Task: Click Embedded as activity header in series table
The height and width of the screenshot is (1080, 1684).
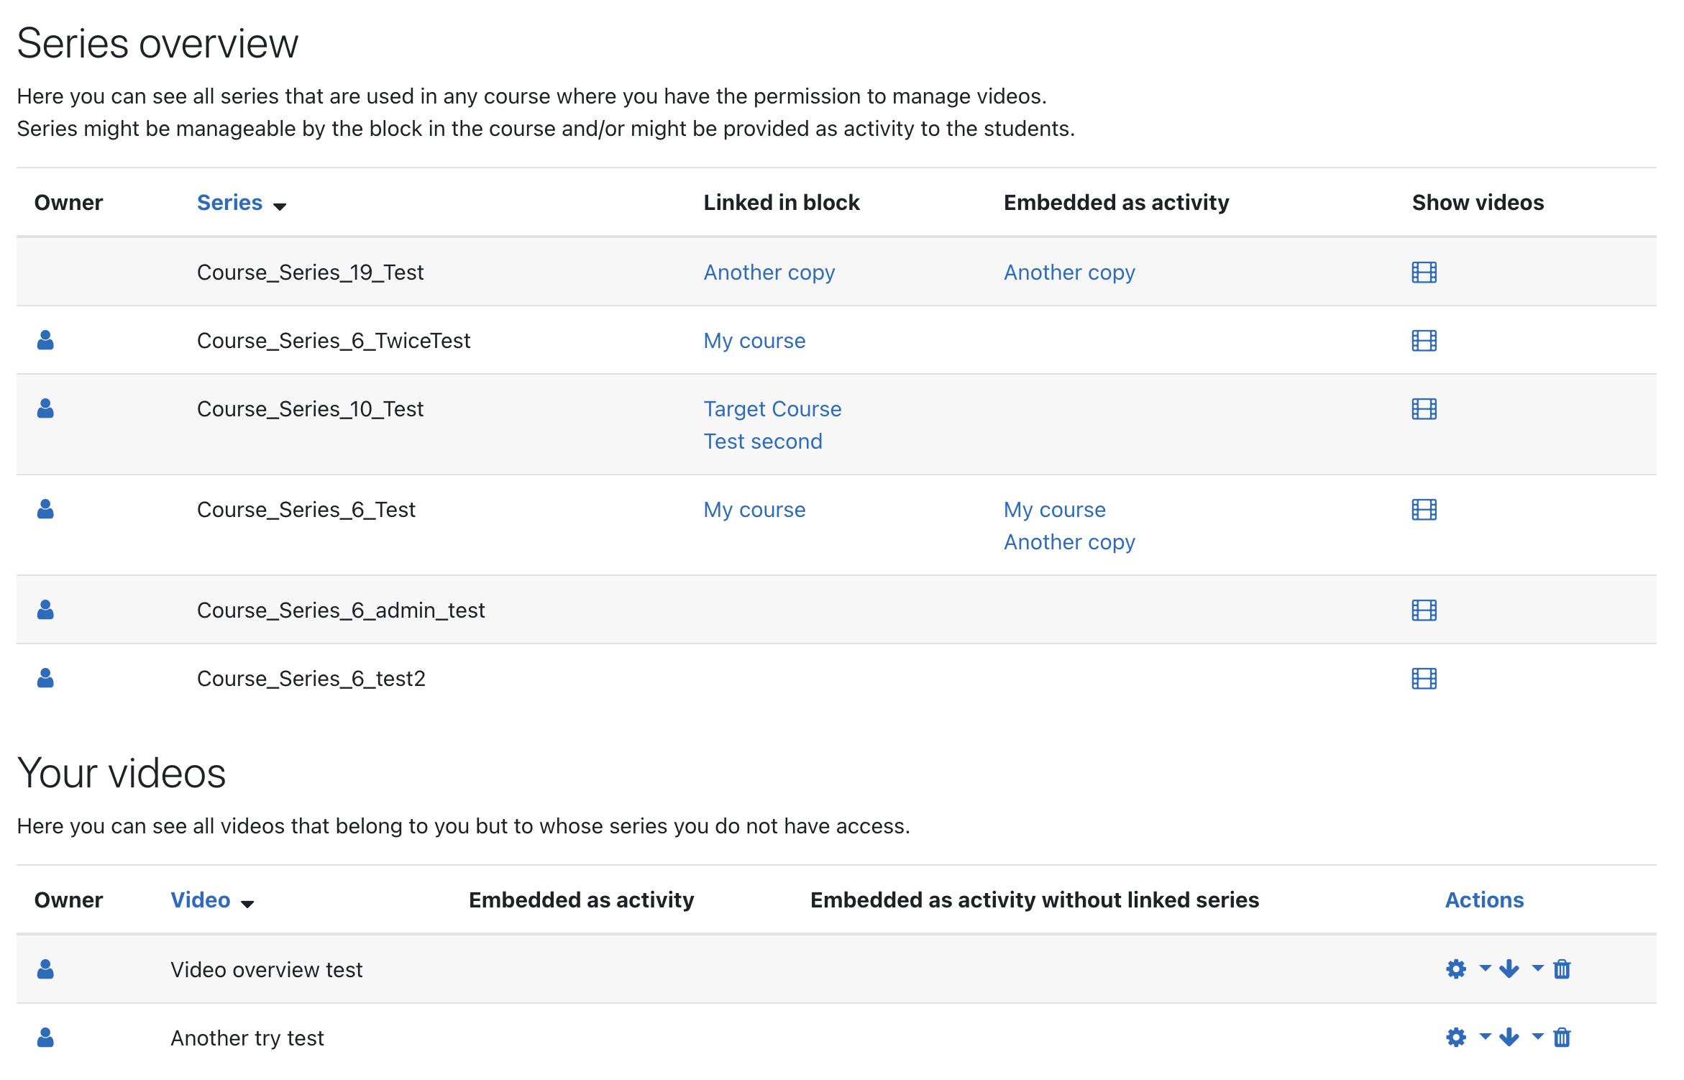Action: (1117, 203)
